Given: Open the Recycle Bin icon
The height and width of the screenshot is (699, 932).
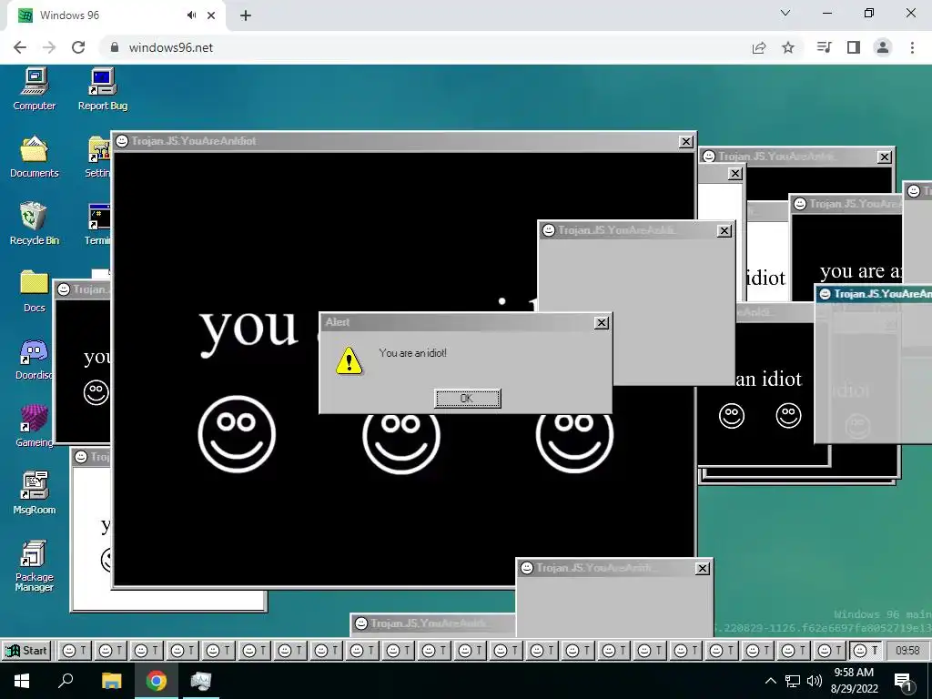Looking at the screenshot, I should point(35,224).
